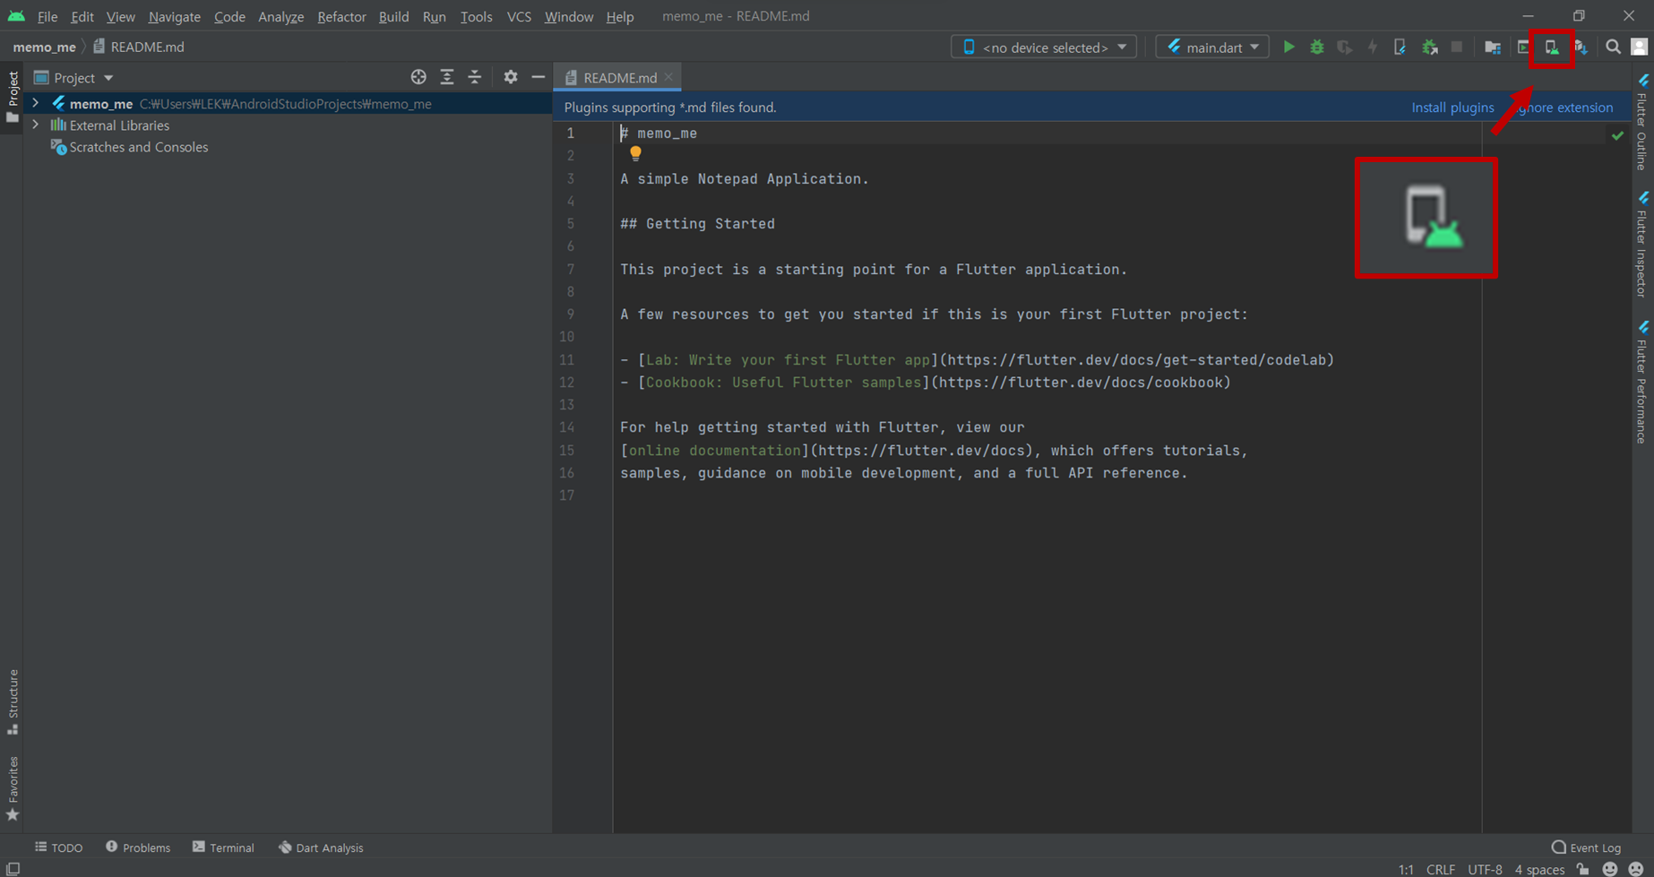Change indent setting 4 spaces
The image size is (1654, 877).
pos(1539,869)
